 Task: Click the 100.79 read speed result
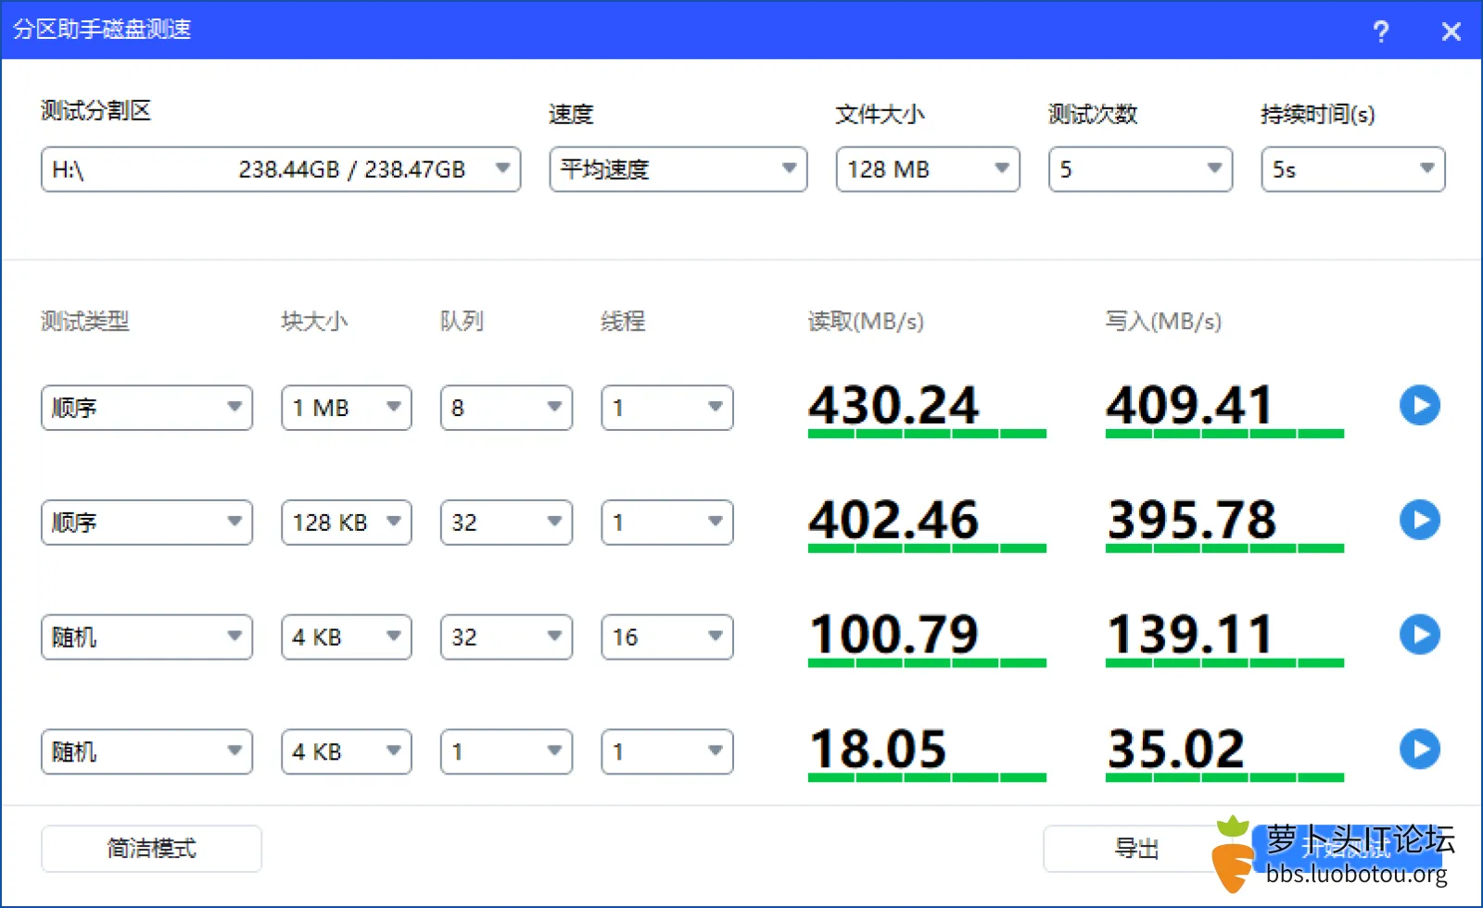(x=894, y=635)
